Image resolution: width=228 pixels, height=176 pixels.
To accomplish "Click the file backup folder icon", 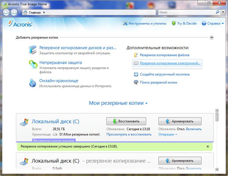I will coord(136,55).
